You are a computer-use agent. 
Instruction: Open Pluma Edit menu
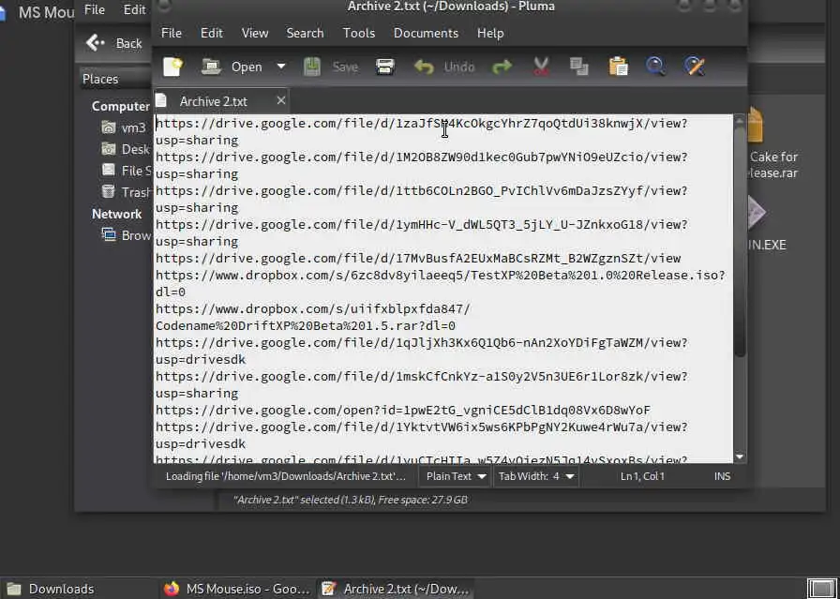pos(212,33)
